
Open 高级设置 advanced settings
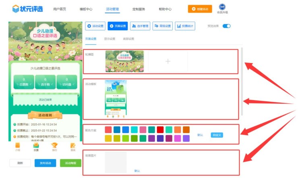(163, 26)
